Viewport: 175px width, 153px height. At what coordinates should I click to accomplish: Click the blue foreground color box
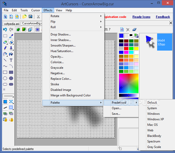[121, 36]
